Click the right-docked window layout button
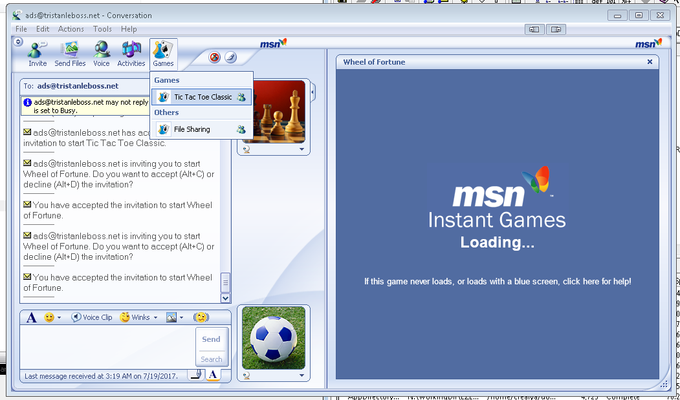The image size is (680, 400). point(556,30)
